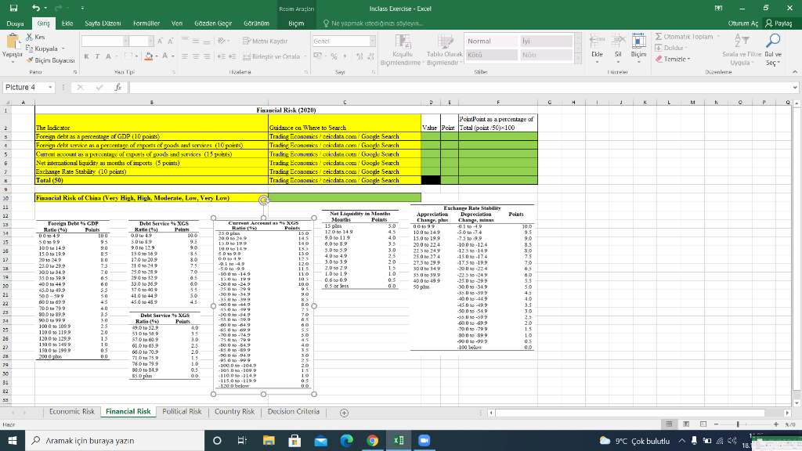The width and height of the screenshot is (802, 451).
Task: Select the Kötü cell style
Action: 490,55
